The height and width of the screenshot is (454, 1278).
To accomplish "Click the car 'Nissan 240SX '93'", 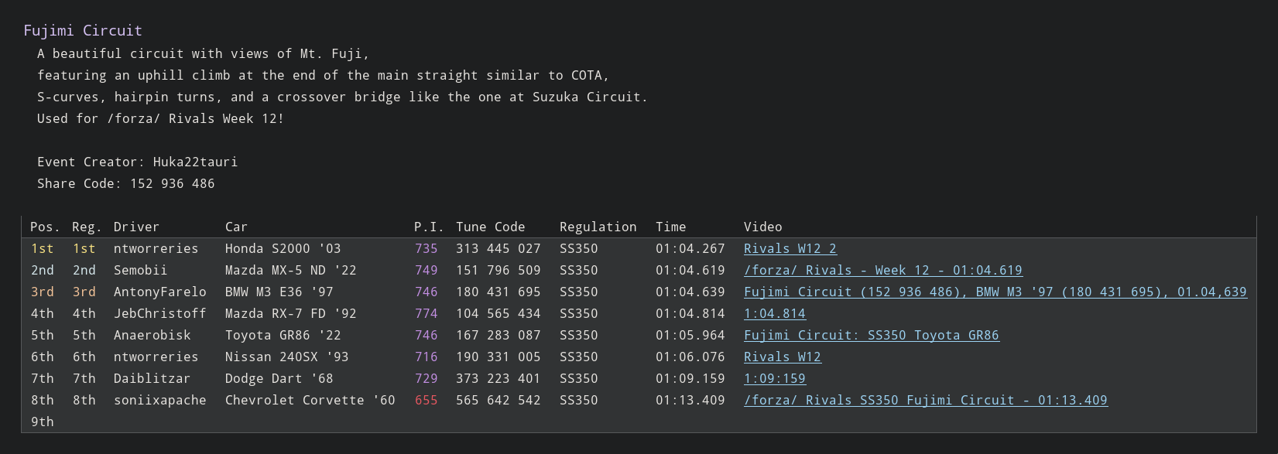I will (x=287, y=357).
